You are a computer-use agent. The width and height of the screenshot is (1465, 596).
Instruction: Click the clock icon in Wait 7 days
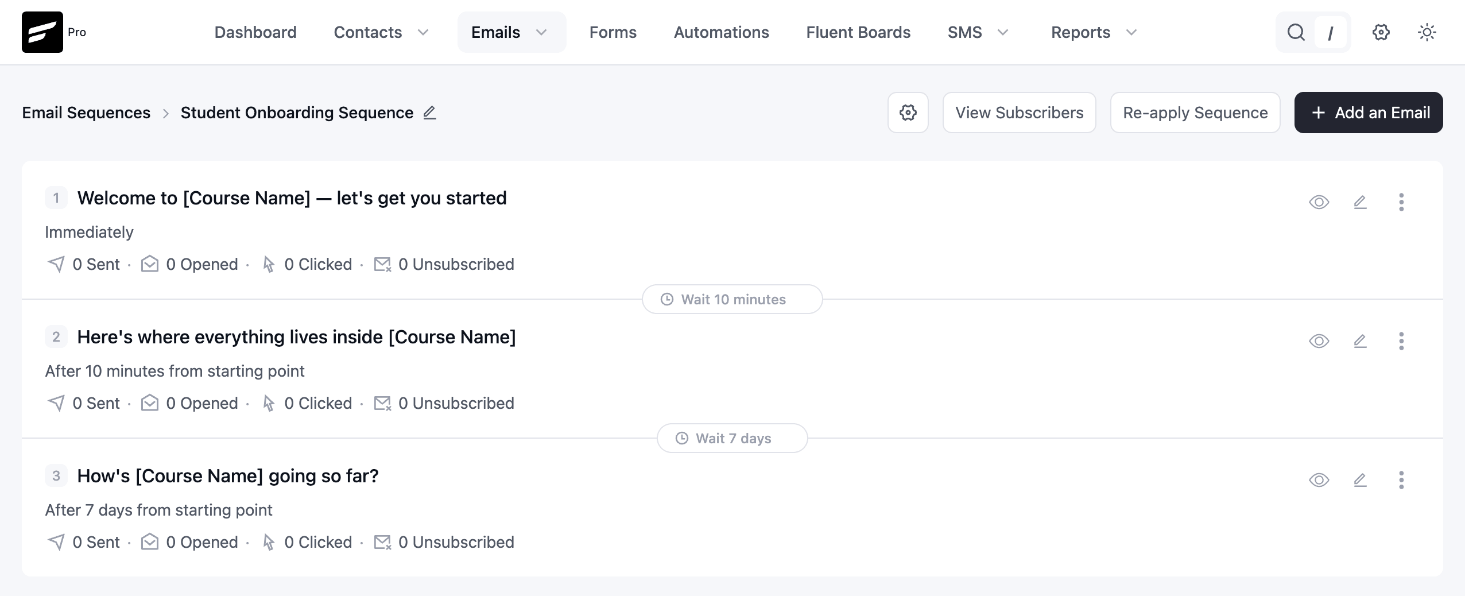coord(682,438)
